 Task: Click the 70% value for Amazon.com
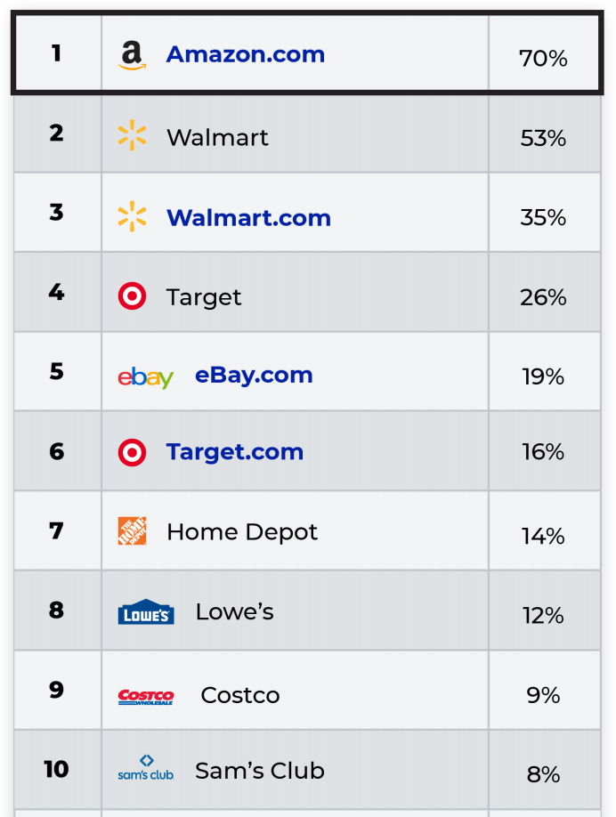[543, 59]
